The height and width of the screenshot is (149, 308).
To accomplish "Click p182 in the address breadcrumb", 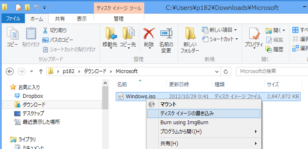I will coord(69,71).
